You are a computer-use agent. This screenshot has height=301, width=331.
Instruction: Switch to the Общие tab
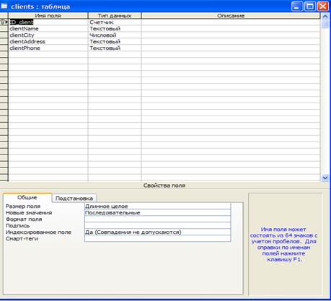27,198
